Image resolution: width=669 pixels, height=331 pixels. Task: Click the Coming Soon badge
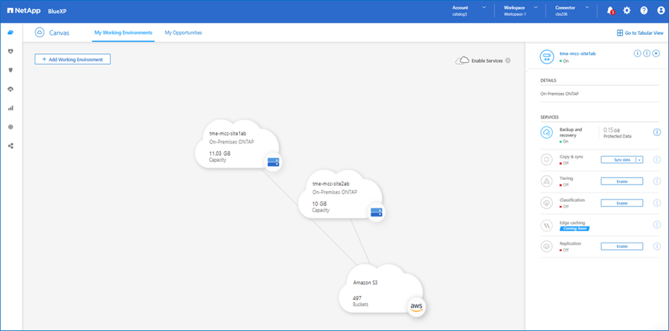click(x=574, y=228)
